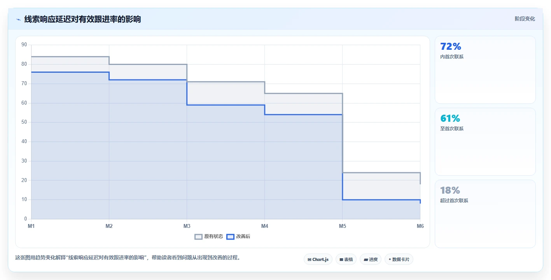
Task: Click the M5 axis label
Action: [x=342, y=226]
